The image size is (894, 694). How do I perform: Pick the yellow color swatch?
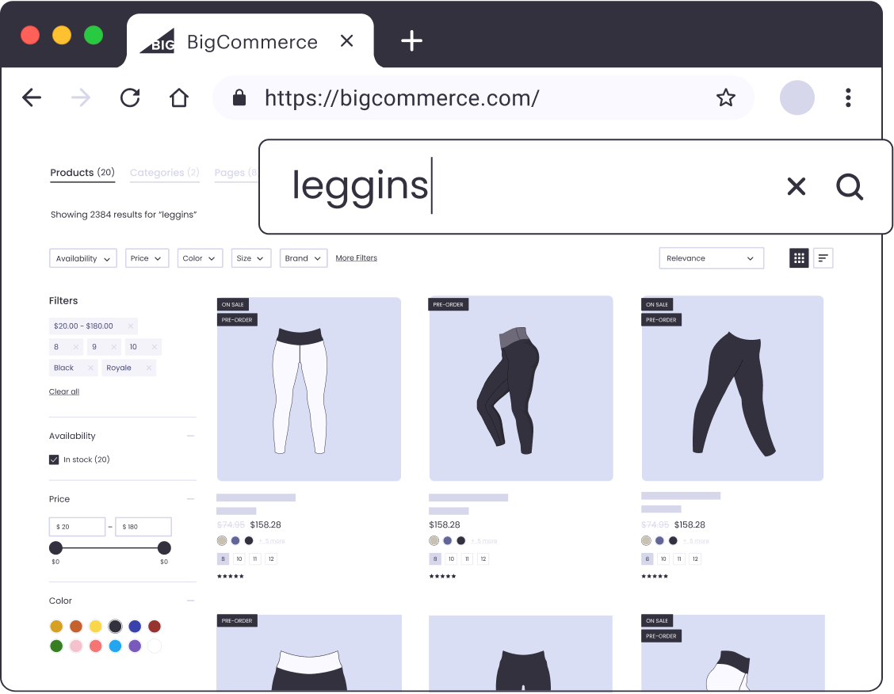tap(96, 627)
